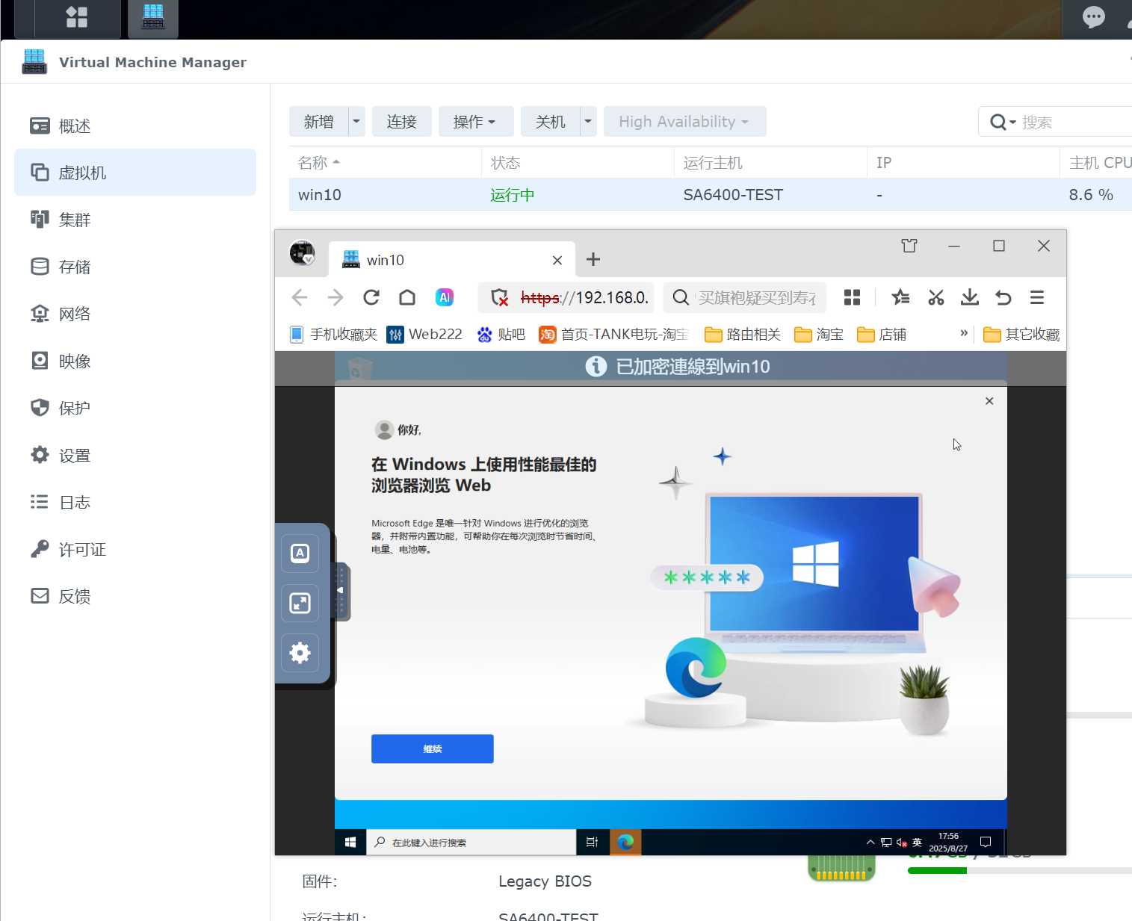Open the 其它收藏 bookmark folder

click(1021, 334)
